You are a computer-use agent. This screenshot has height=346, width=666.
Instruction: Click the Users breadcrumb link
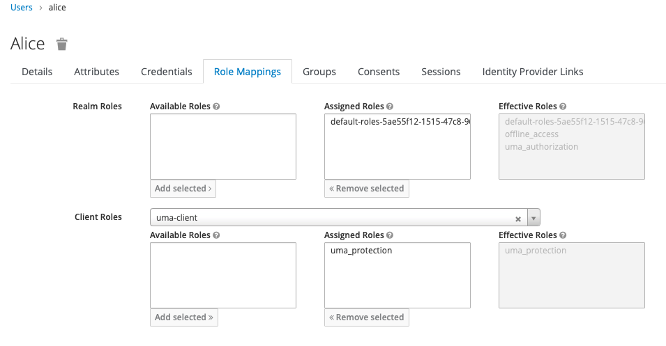[x=22, y=8]
